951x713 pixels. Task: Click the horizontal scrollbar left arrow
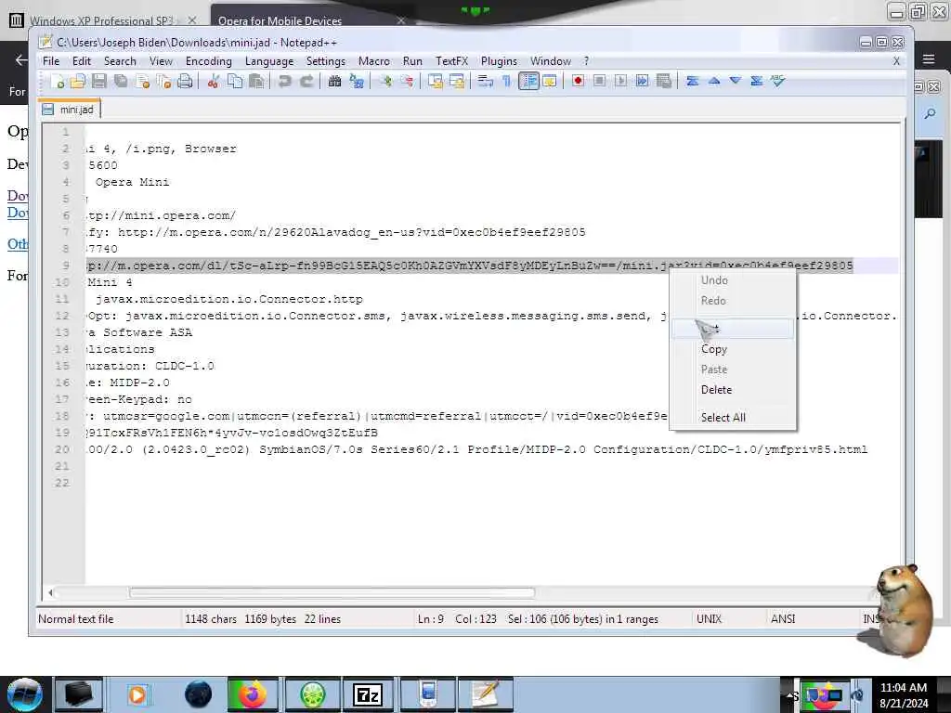pos(50,592)
